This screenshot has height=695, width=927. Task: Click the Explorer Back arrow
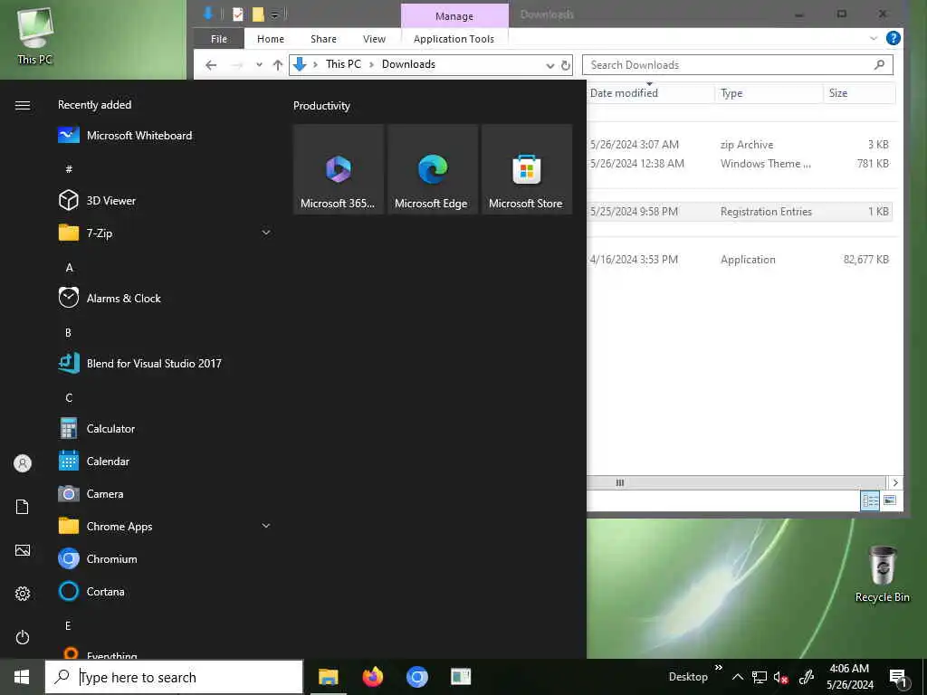pos(211,65)
